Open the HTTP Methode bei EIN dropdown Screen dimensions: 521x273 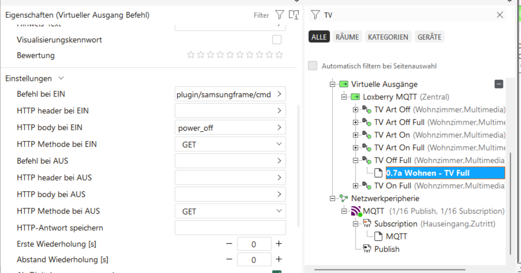pyautogui.click(x=230, y=145)
